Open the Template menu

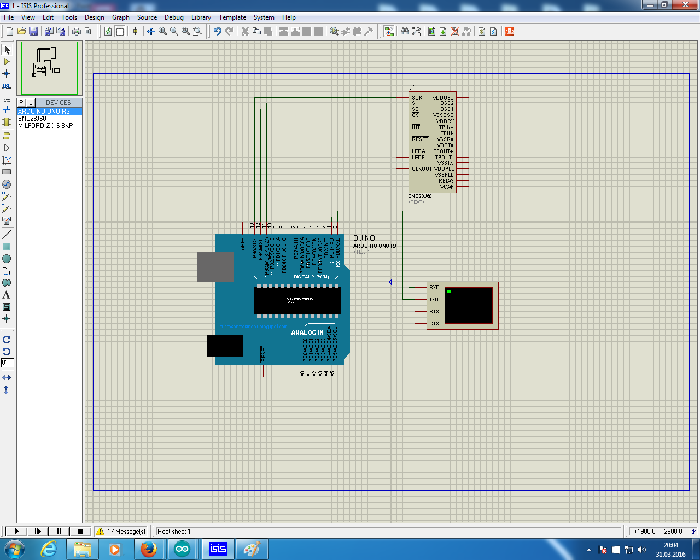(232, 17)
